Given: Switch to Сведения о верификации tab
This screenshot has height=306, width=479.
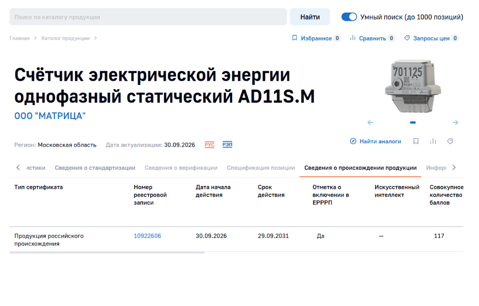Looking at the screenshot, I should [181, 168].
